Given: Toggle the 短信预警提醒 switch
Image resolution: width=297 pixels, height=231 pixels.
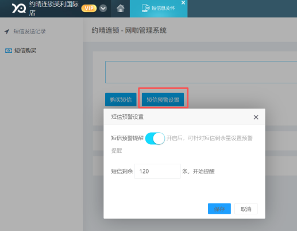Looking at the screenshot, I should pyautogui.click(x=155, y=138).
